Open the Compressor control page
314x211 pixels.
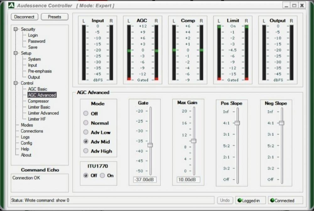point(38,101)
